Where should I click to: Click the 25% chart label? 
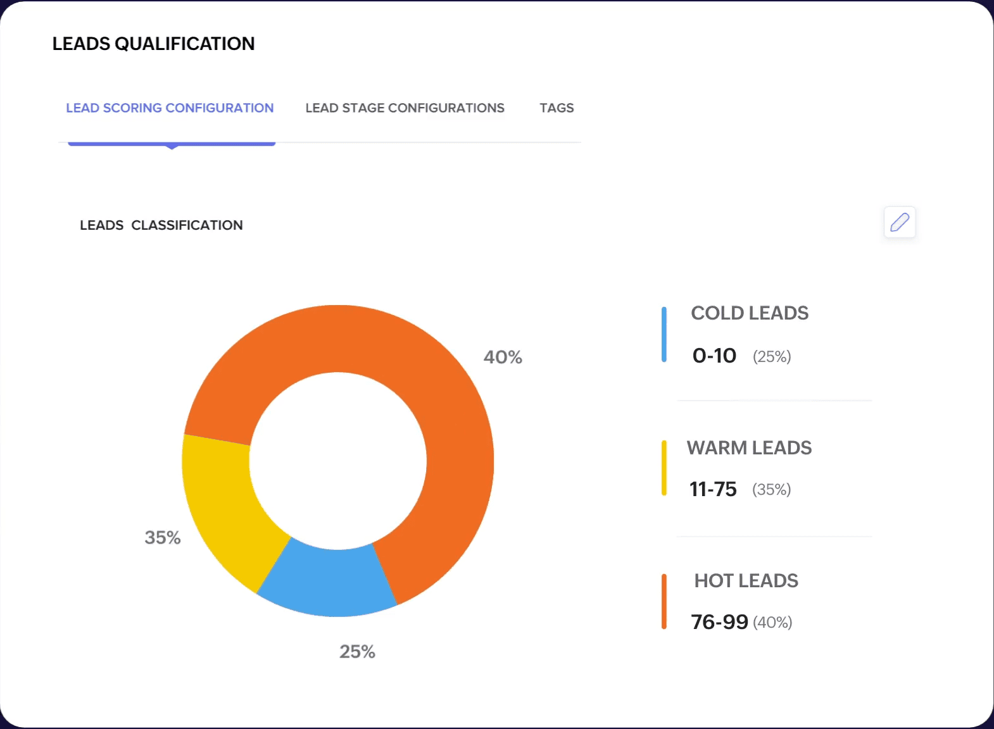point(357,652)
